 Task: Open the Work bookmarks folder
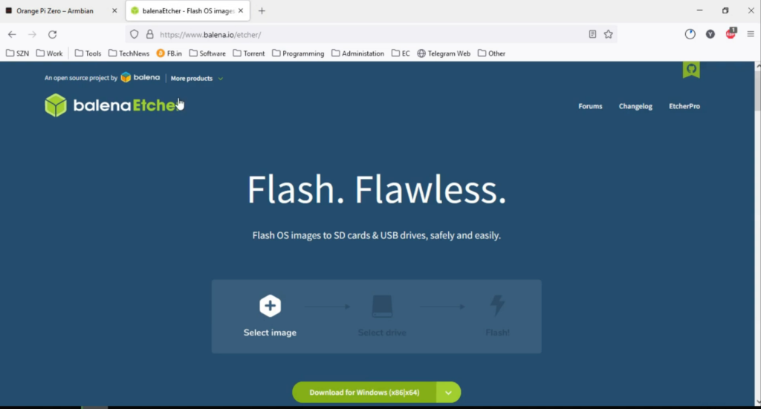[x=50, y=53]
